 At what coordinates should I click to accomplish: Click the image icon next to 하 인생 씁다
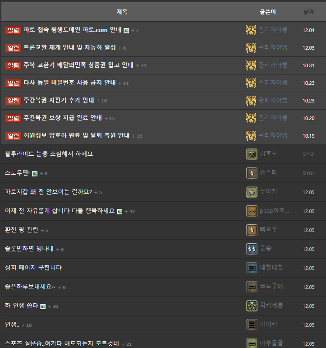(x=43, y=306)
